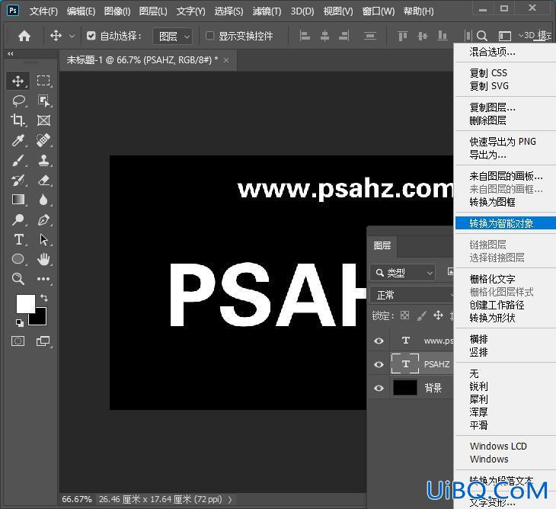The image size is (556, 509).
Task: Select the Path Selection tool
Action: (x=43, y=239)
